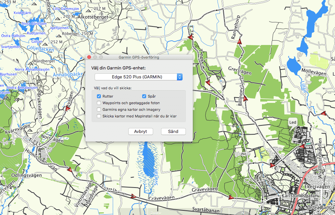Viewport: 335px width, 215px height.
Task: Open the Edge 520 Plus device dropdown
Action: pos(139,77)
